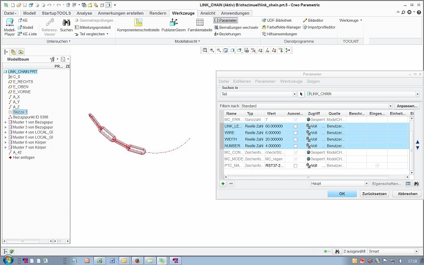424x265 pixels.
Task: Click green plus add parameter button
Action: (223, 184)
